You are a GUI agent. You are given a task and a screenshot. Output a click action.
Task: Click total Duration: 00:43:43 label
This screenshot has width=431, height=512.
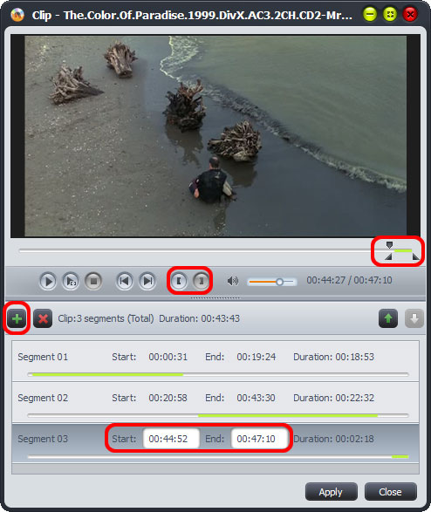pyautogui.click(x=199, y=318)
